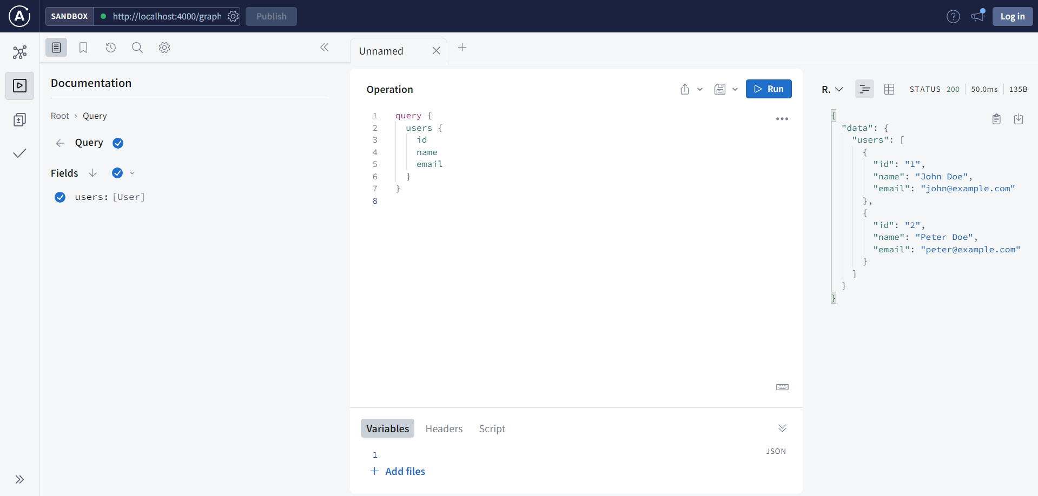
Task: Open the Checks checkmark sidebar icon
Action: pos(19,153)
